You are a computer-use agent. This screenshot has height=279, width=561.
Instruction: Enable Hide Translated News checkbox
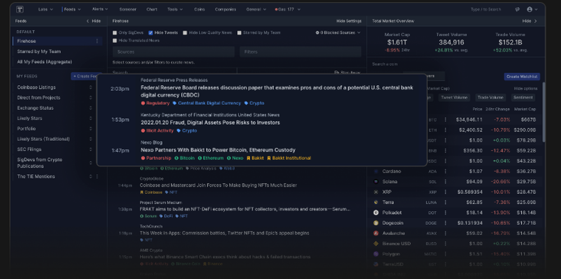[115, 40]
